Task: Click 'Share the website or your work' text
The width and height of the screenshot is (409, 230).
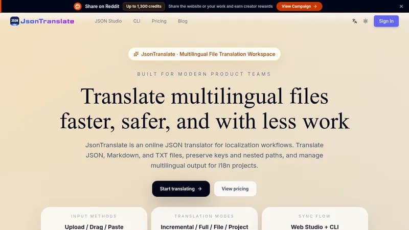Action: coord(220,6)
